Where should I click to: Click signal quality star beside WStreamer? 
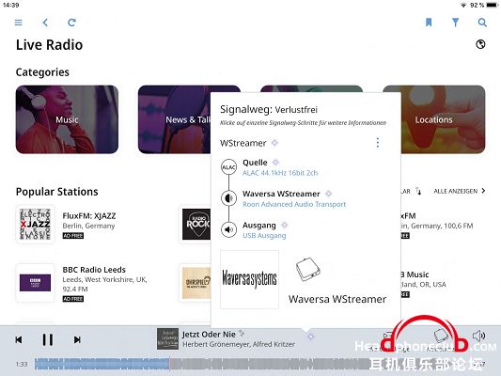tap(274, 143)
